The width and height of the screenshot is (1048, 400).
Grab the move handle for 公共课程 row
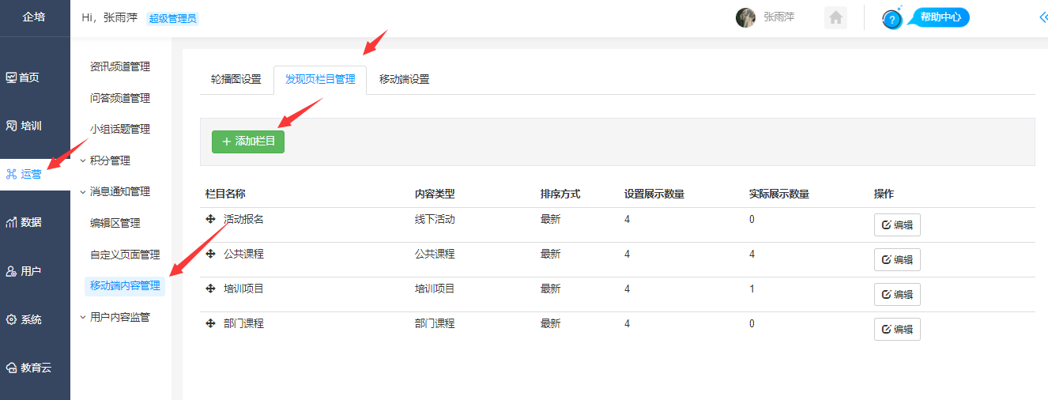(x=210, y=254)
